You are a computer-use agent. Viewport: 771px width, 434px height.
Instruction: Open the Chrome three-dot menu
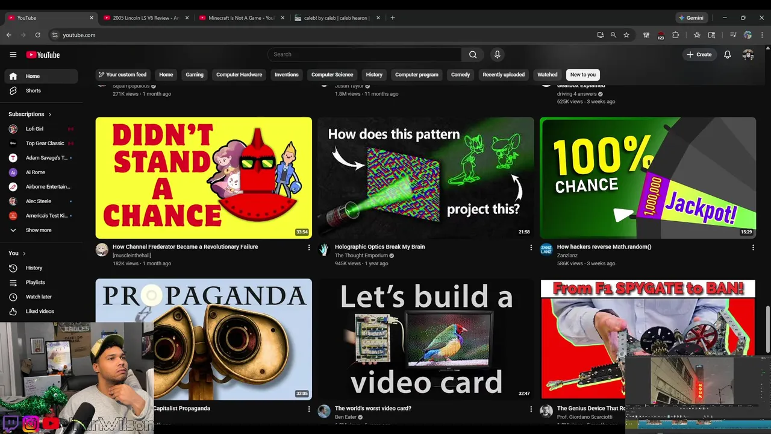(x=762, y=35)
